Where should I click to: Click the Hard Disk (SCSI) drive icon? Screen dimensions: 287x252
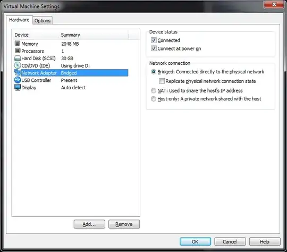click(18, 58)
